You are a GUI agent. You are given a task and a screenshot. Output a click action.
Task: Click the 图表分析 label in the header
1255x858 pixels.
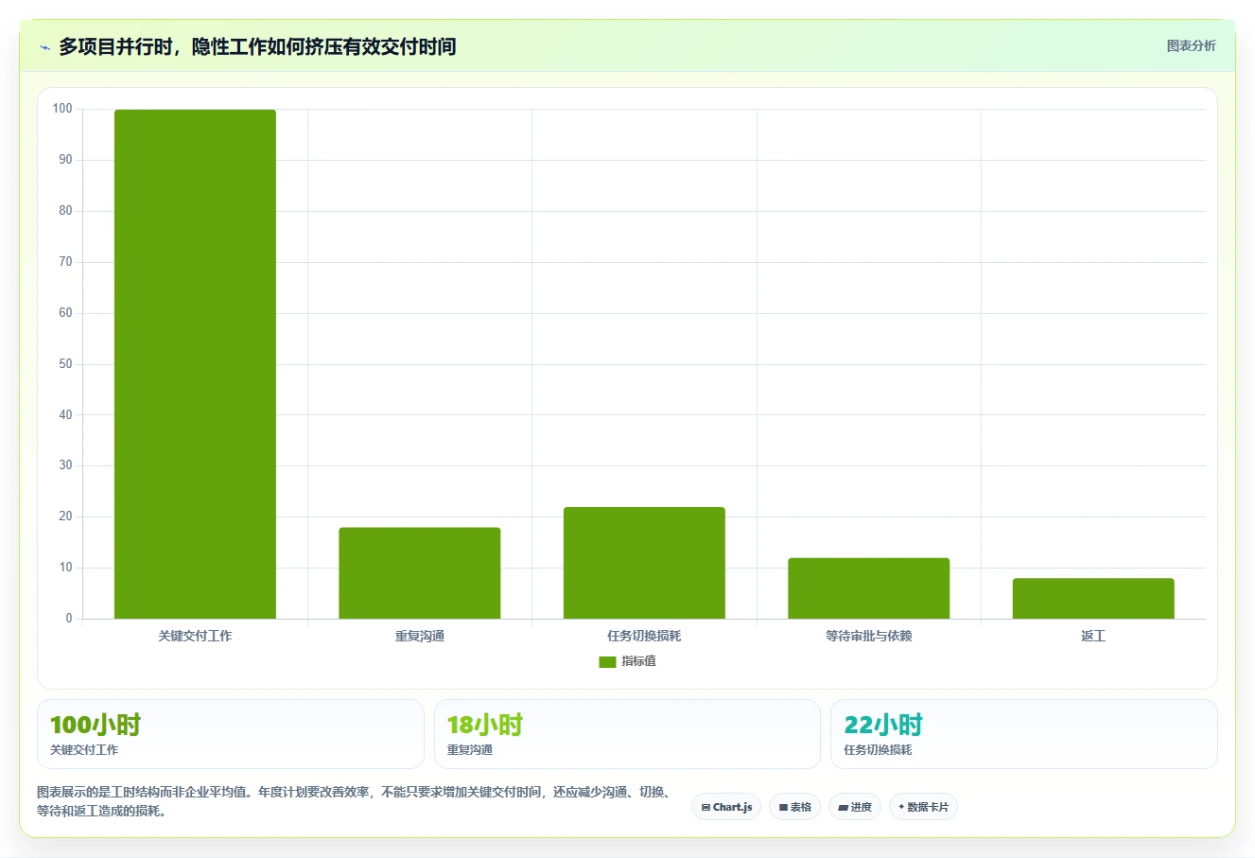click(1191, 45)
